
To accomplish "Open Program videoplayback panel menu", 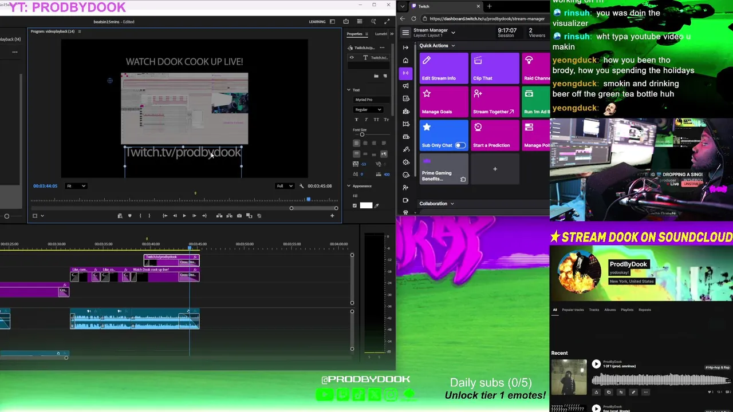I will [79, 31].
